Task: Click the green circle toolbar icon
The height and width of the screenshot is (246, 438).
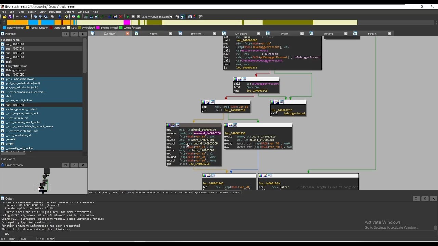Action: click(79, 17)
